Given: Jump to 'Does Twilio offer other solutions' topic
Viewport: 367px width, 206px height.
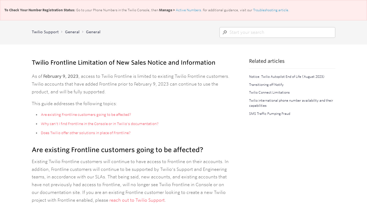Looking at the screenshot, I should [x=86, y=133].
